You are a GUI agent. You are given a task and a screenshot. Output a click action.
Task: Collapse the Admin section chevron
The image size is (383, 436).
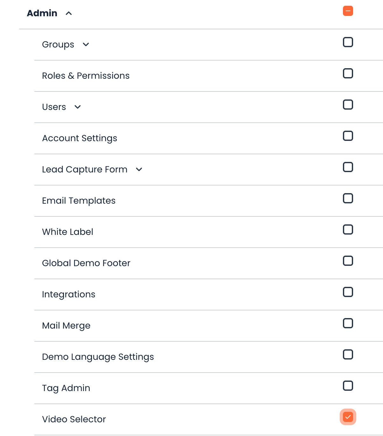[69, 13]
